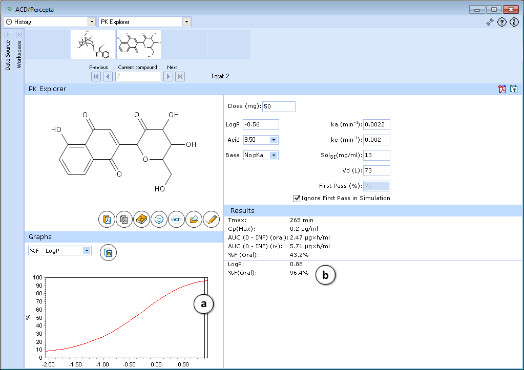This screenshot has height=370, width=524.
Task: Minimize the ACD/Percepta window
Action: pyautogui.click(x=477, y=10)
